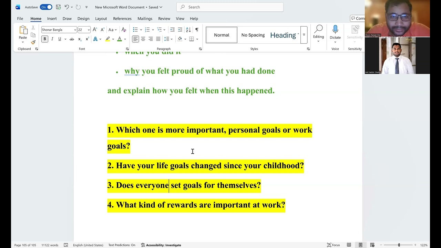Apply subscript formatting
Screen dimensions: 441x248
[80, 39]
